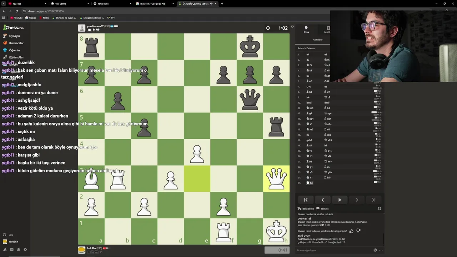Image resolution: width=457 pixels, height=257 pixels.
Task: Select the white pawn on e4
Action: (197, 152)
